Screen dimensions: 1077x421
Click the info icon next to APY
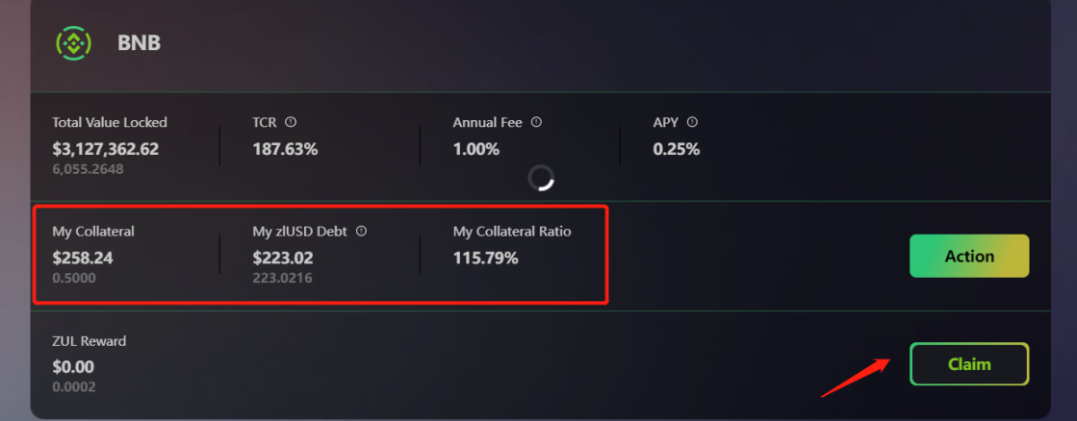coord(692,122)
